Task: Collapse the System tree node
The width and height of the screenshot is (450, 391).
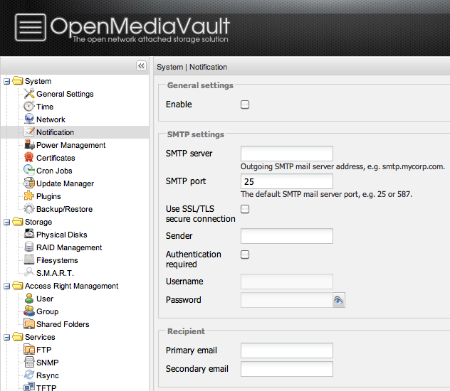Action: tap(6, 81)
